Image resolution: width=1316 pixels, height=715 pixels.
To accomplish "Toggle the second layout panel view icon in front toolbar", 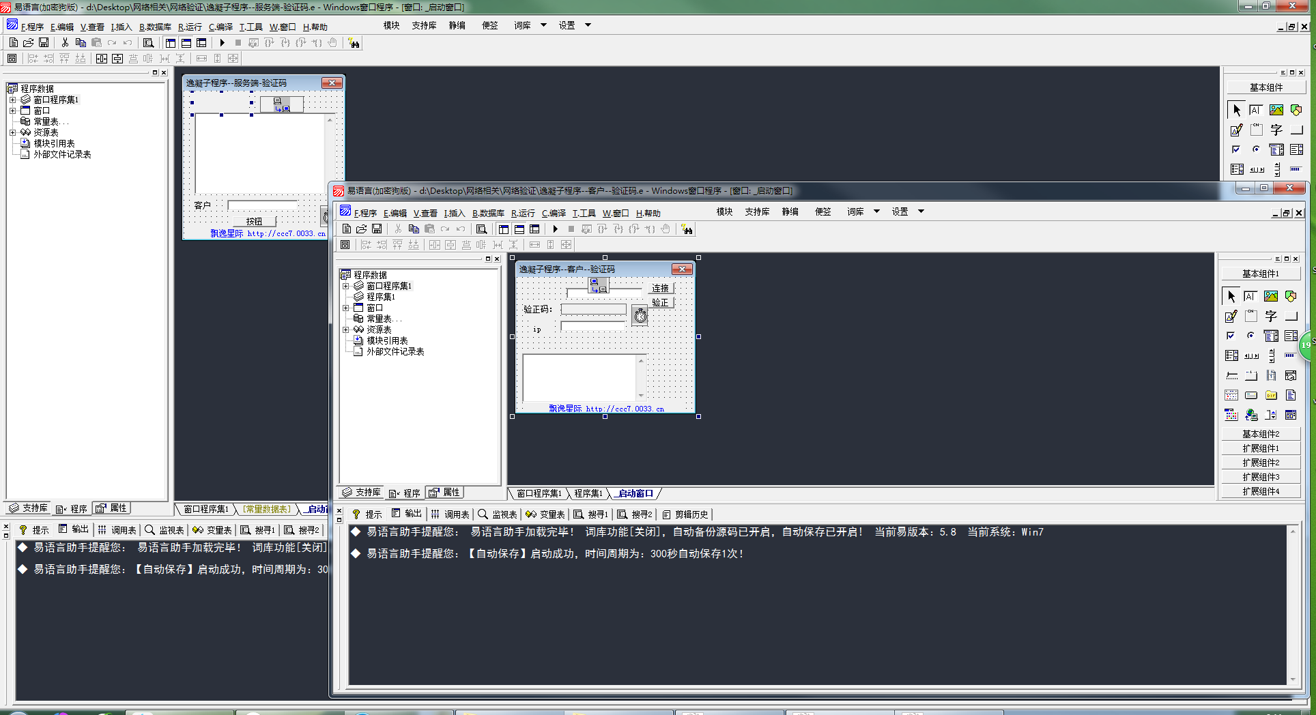I will [519, 229].
